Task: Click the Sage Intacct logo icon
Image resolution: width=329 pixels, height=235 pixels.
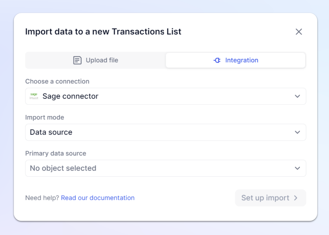Action: 34,96
